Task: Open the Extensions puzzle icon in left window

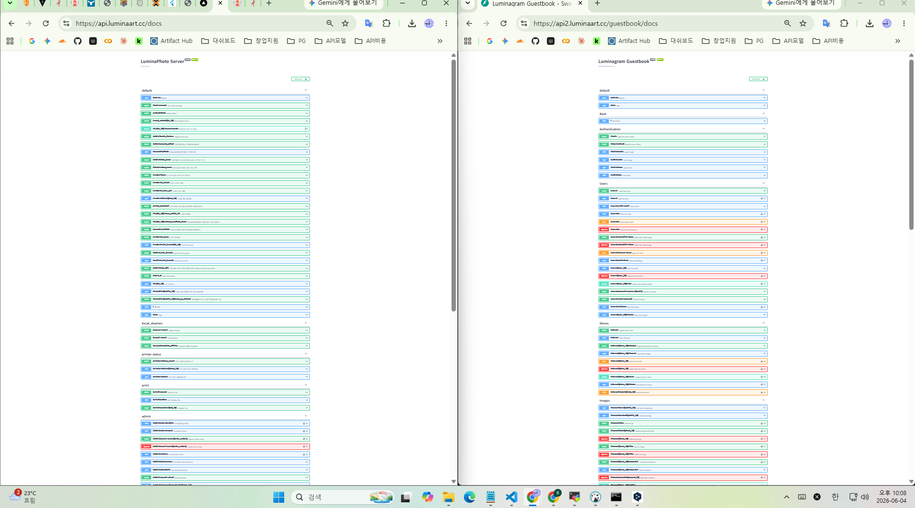Action: point(386,23)
